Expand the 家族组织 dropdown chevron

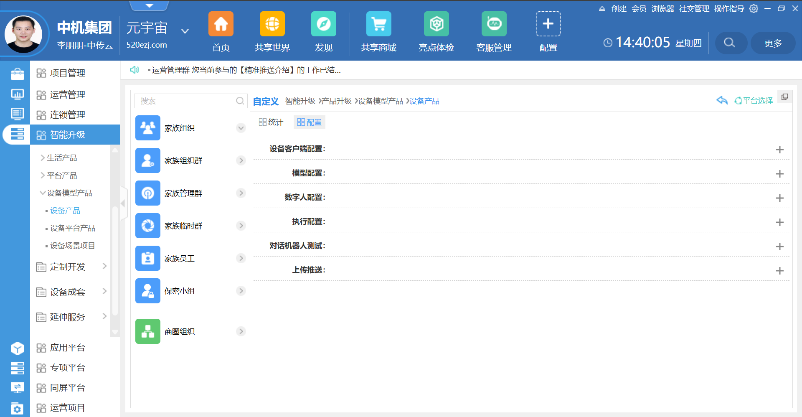pyautogui.click(x=241, y=128)
